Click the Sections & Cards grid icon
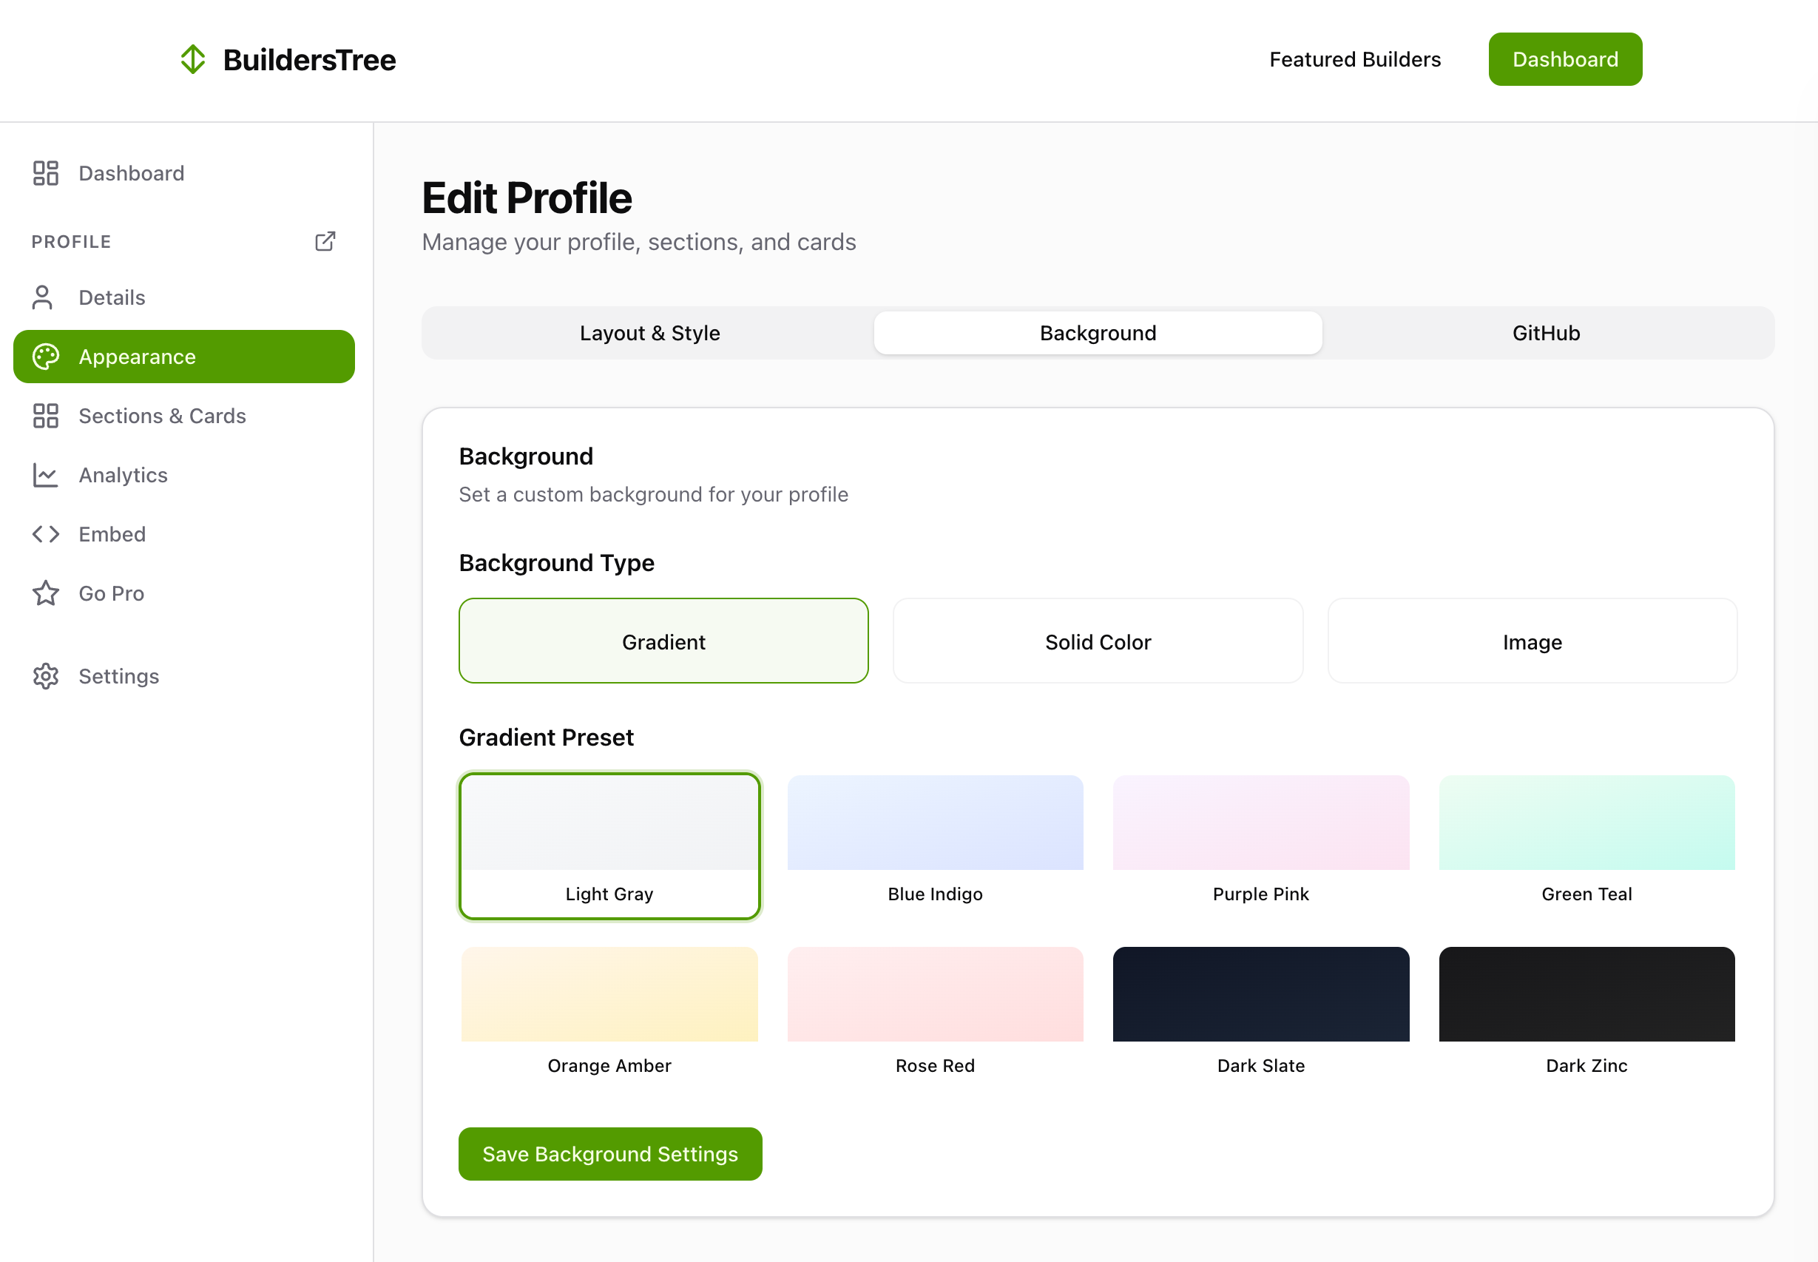The image size is (1818, 1262). tap(46, 416)
